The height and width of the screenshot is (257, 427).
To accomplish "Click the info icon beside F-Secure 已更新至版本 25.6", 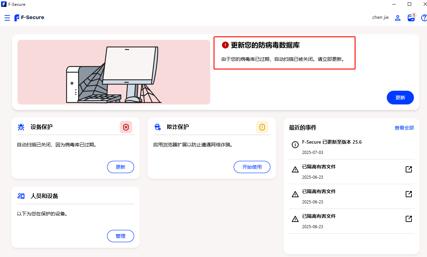I will 295,145.
